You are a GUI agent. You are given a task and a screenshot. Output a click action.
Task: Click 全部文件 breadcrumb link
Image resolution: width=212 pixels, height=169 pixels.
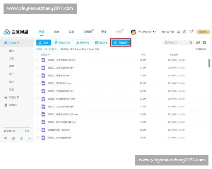click(52, 49)
